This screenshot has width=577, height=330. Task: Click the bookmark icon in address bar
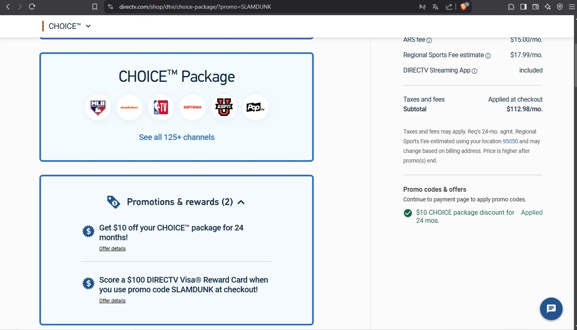tap(95, 7)
